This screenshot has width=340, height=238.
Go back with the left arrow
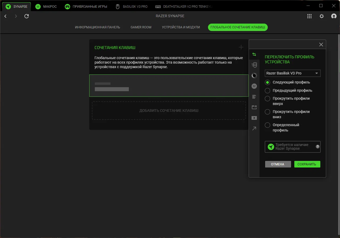point(5,16)
